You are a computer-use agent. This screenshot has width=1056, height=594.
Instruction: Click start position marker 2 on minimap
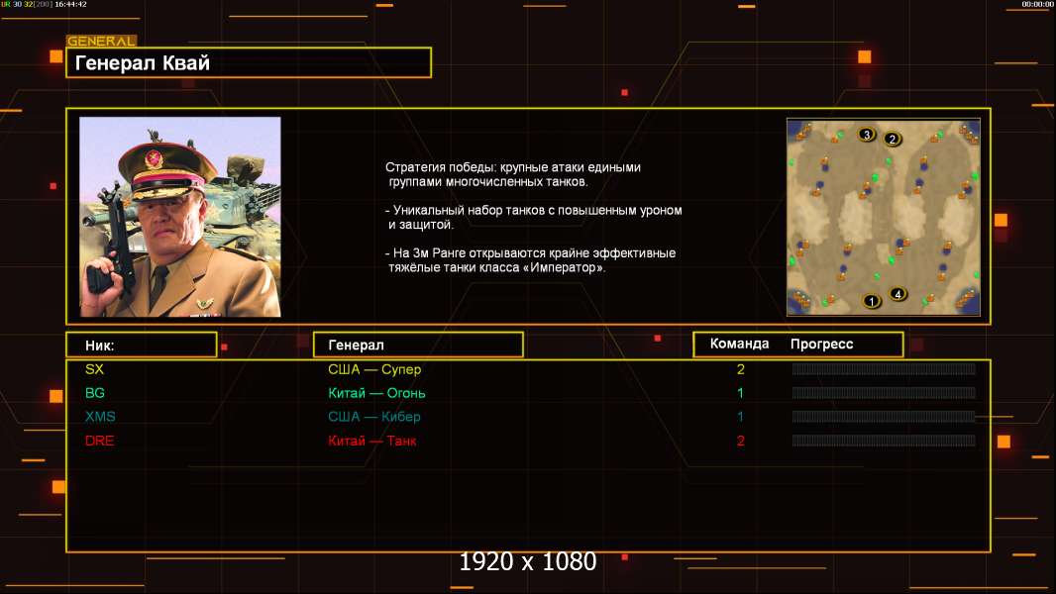click(892, 139)
